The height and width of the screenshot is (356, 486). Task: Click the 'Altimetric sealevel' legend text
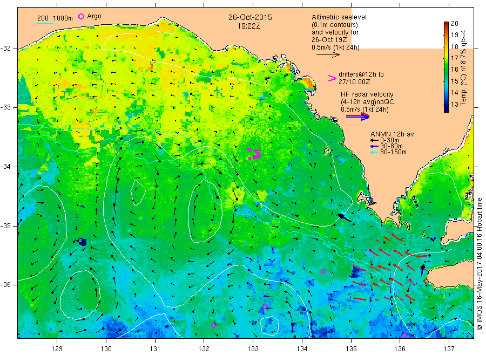(339, 17)
